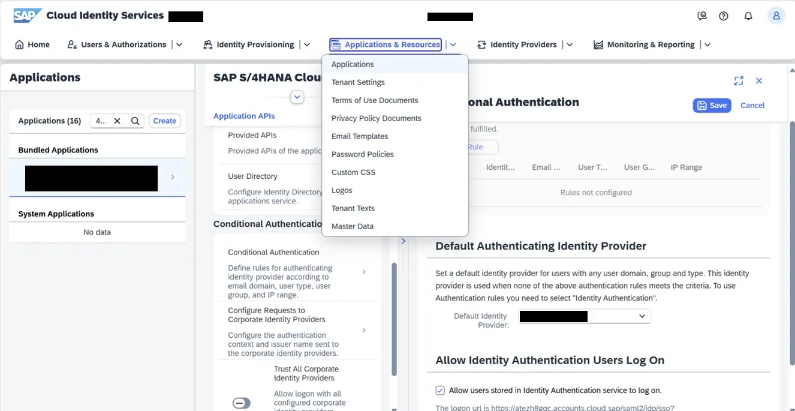Expand the application header chevron

(297, 97)
